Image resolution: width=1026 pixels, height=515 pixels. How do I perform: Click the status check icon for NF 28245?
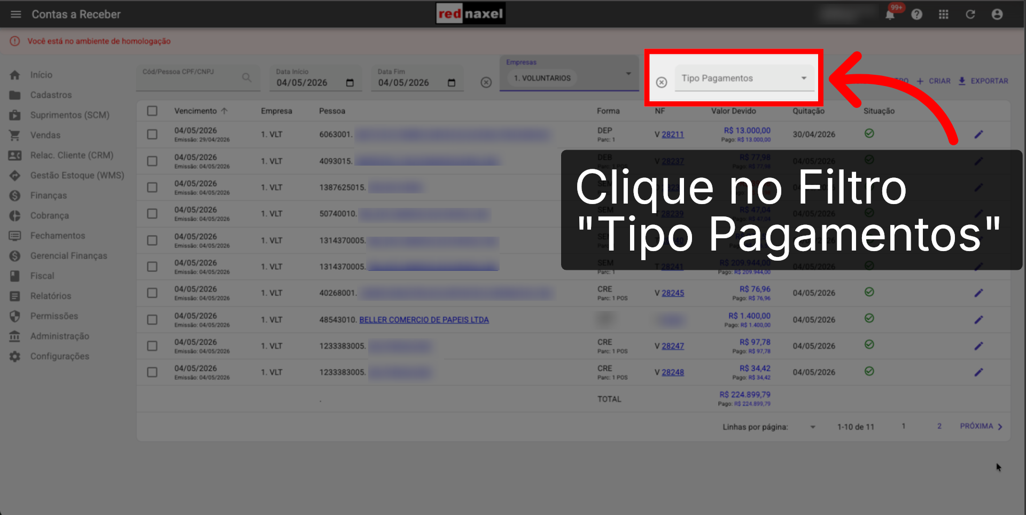pyautogui.click(x=869, y=292)
